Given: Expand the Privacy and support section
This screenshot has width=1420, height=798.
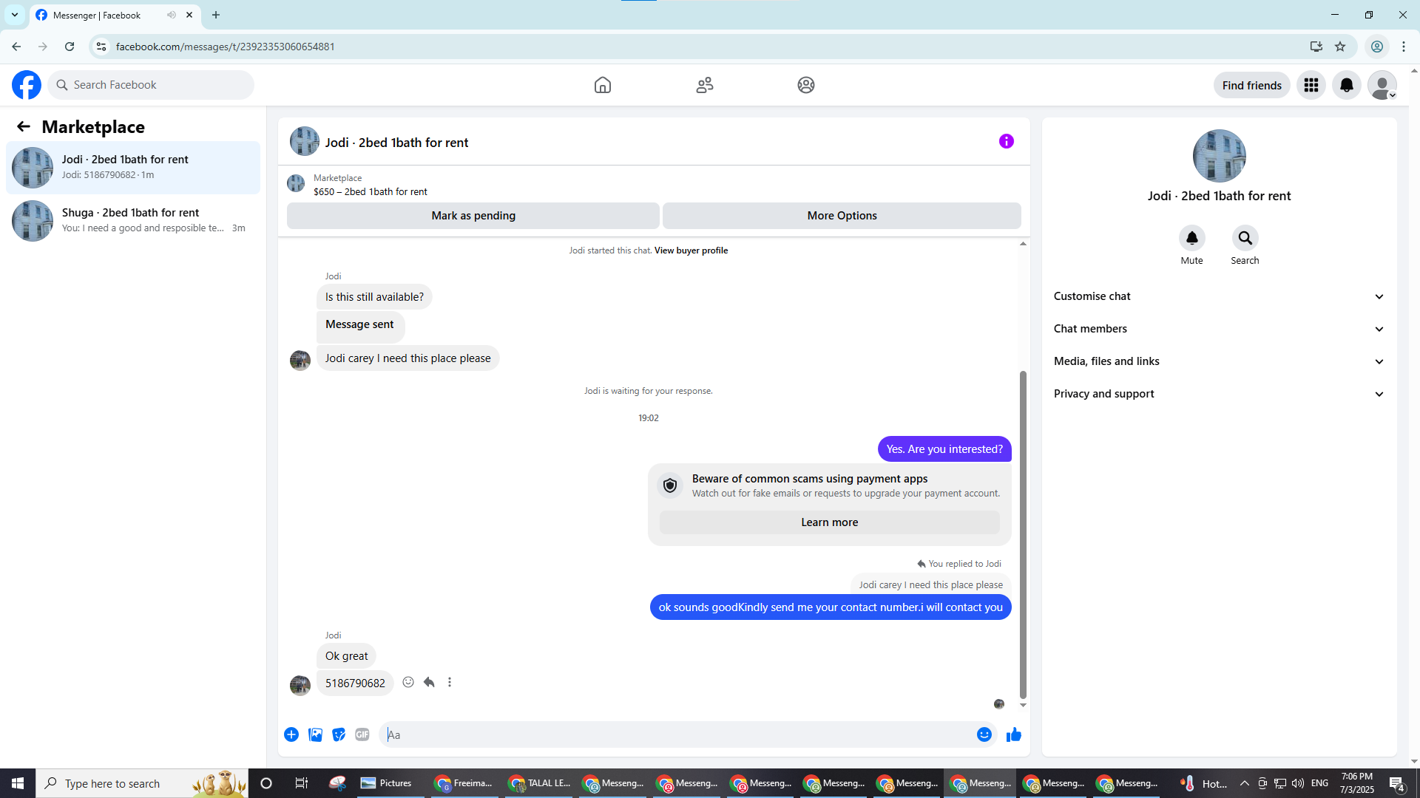Looking at the screenshot, I should click(1219, 394).
